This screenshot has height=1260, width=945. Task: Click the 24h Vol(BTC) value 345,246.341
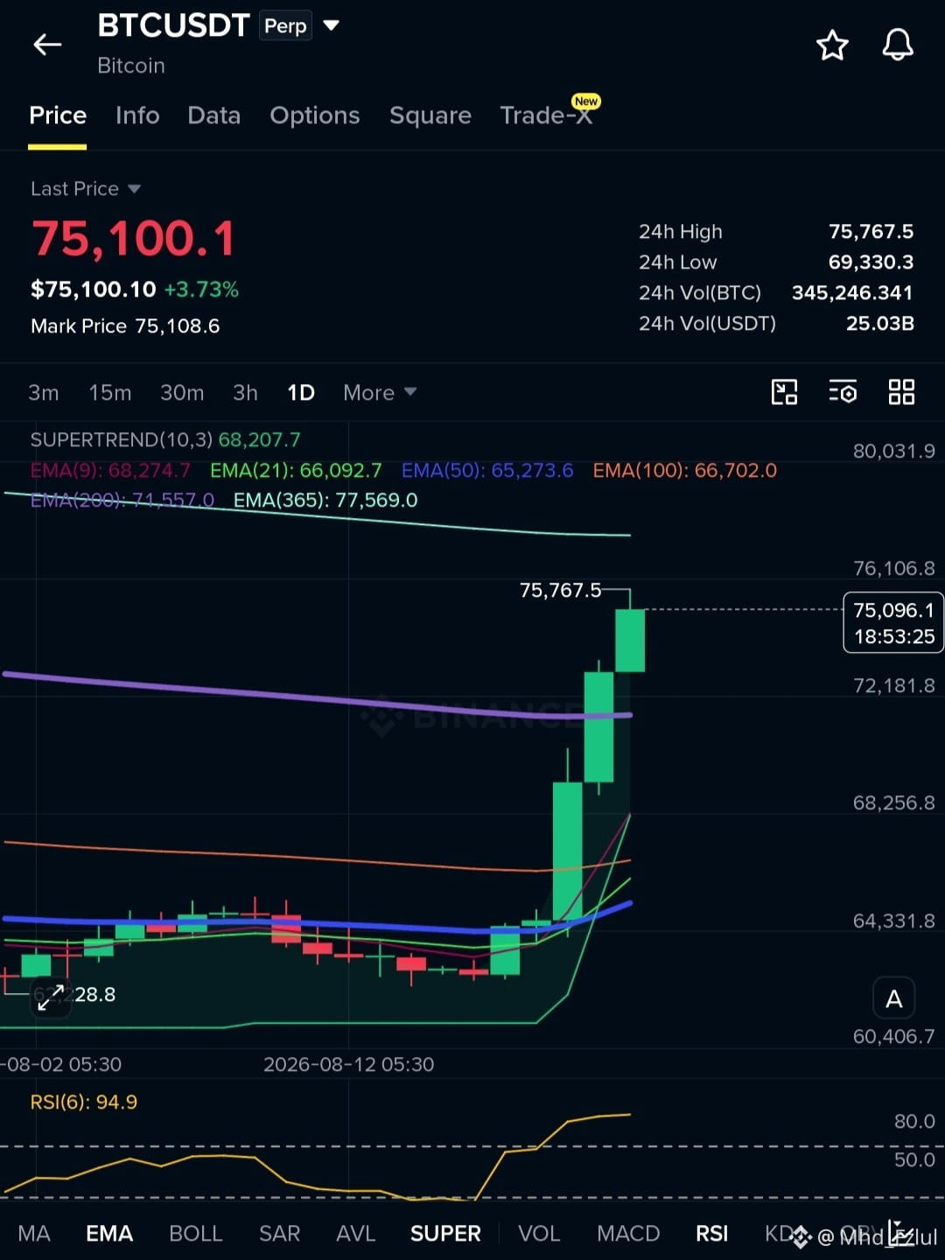(852, 293)
